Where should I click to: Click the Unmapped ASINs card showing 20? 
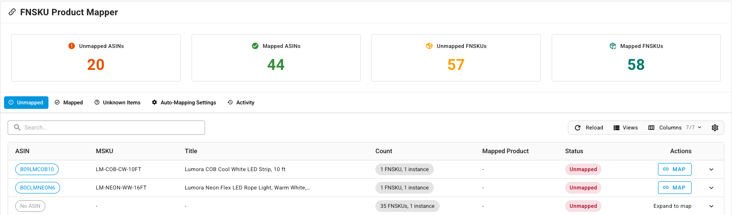pyautogui.click(x=96, y=58)
